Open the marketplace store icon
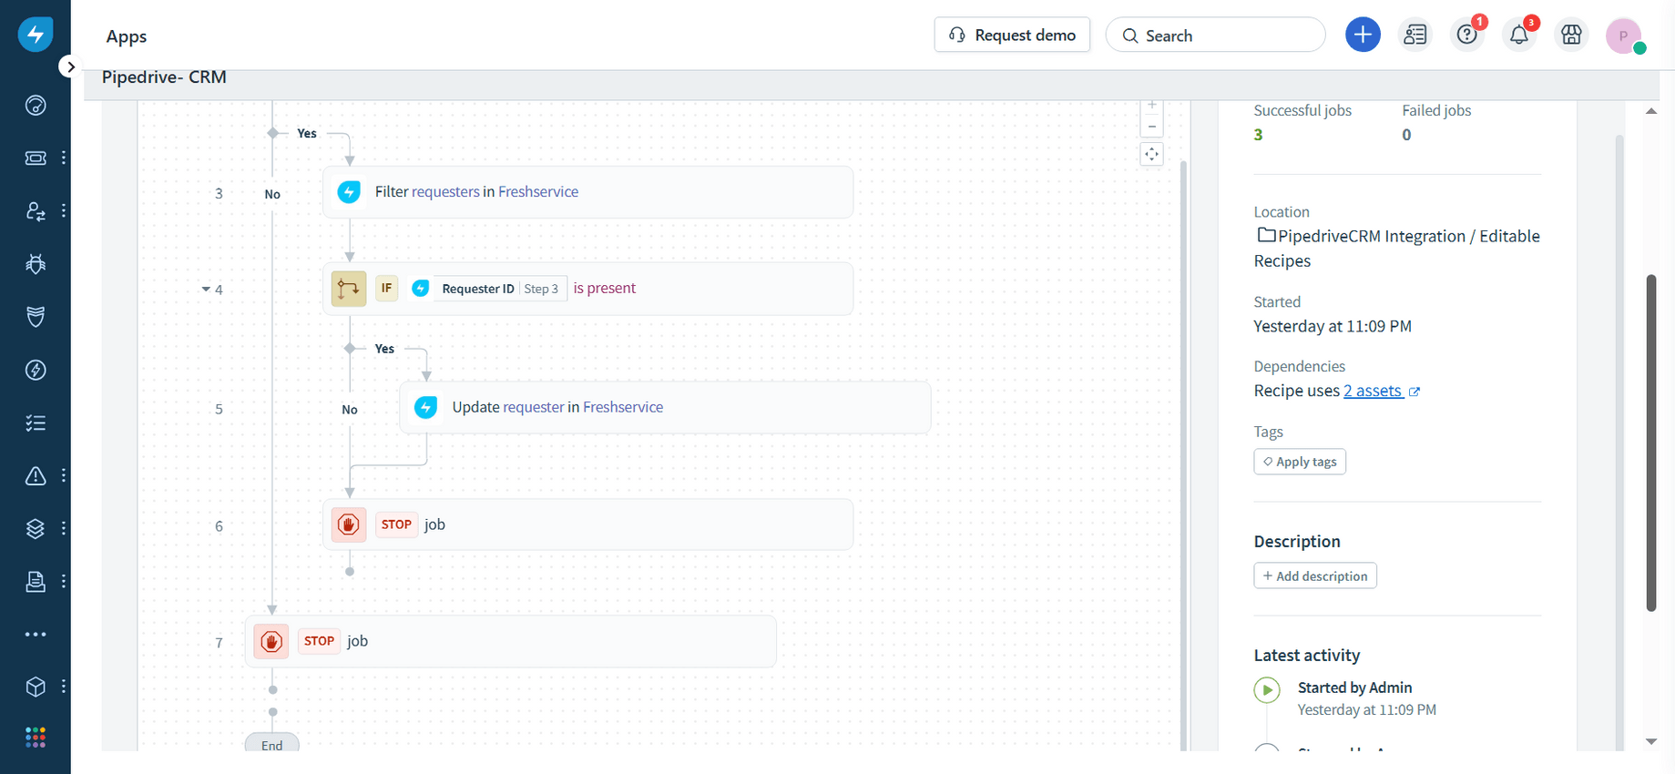The height and width of the screenshot is (774, 1675). [x=1571, y=35]
